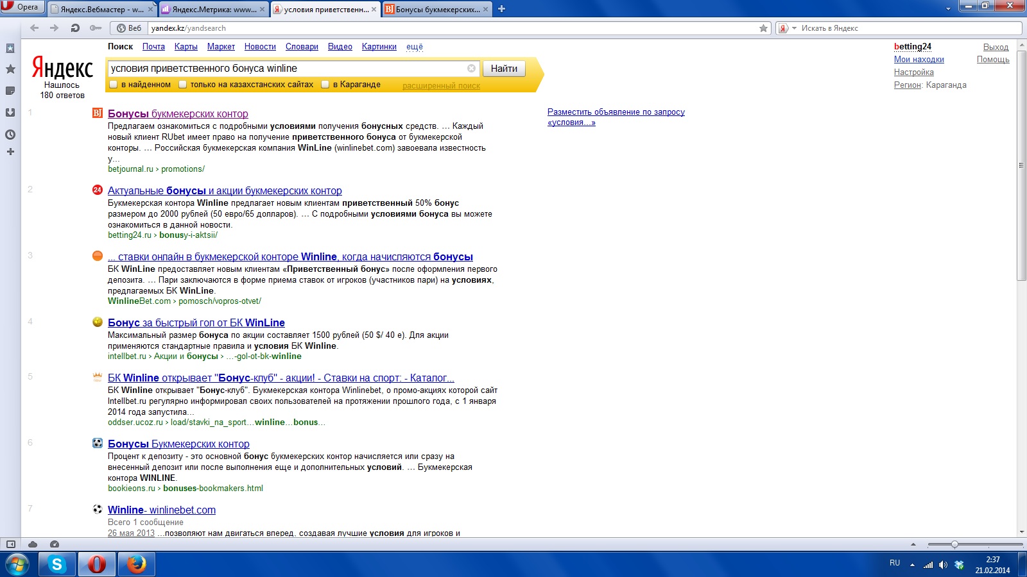Viewport: 1027px width, 577px height.
Task: Go forward with the browser forward arrow
Action: [x=55, y=28]
